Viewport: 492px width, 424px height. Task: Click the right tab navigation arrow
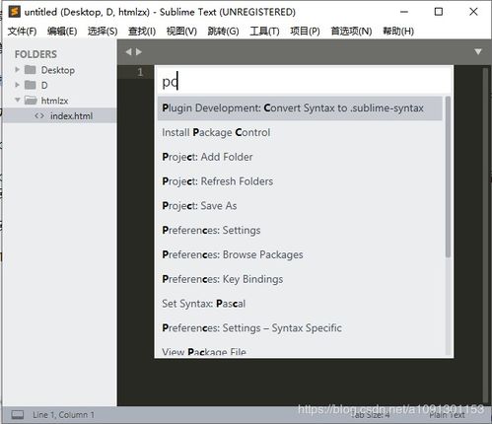(139, 52)
